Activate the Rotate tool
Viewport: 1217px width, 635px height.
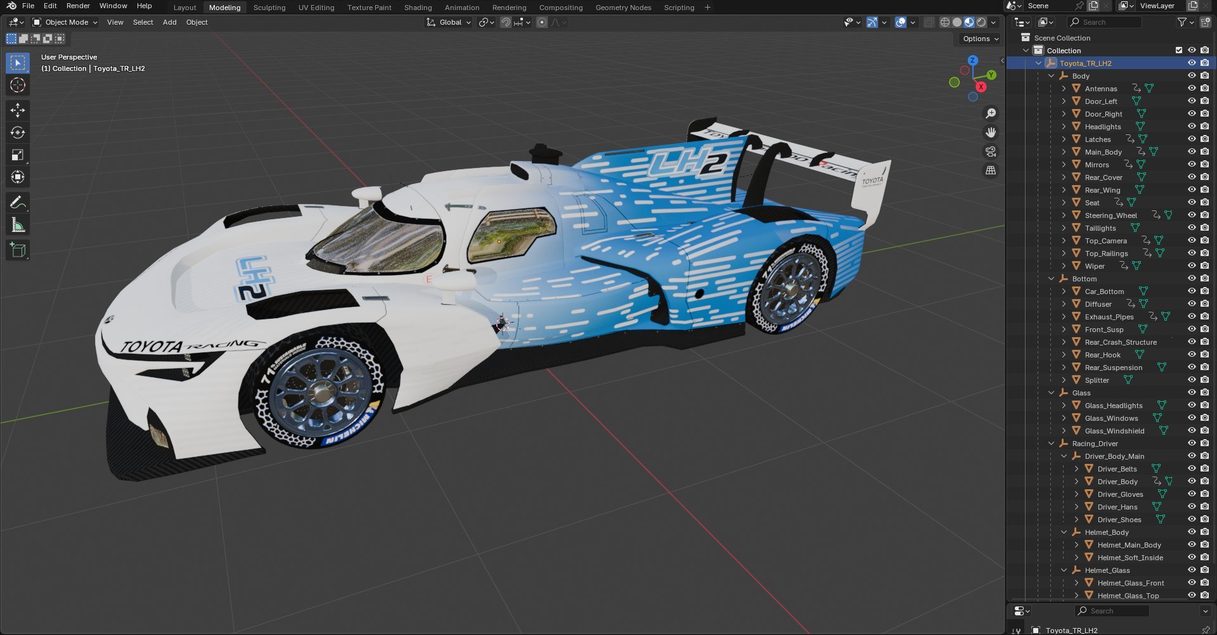(18, 132)
